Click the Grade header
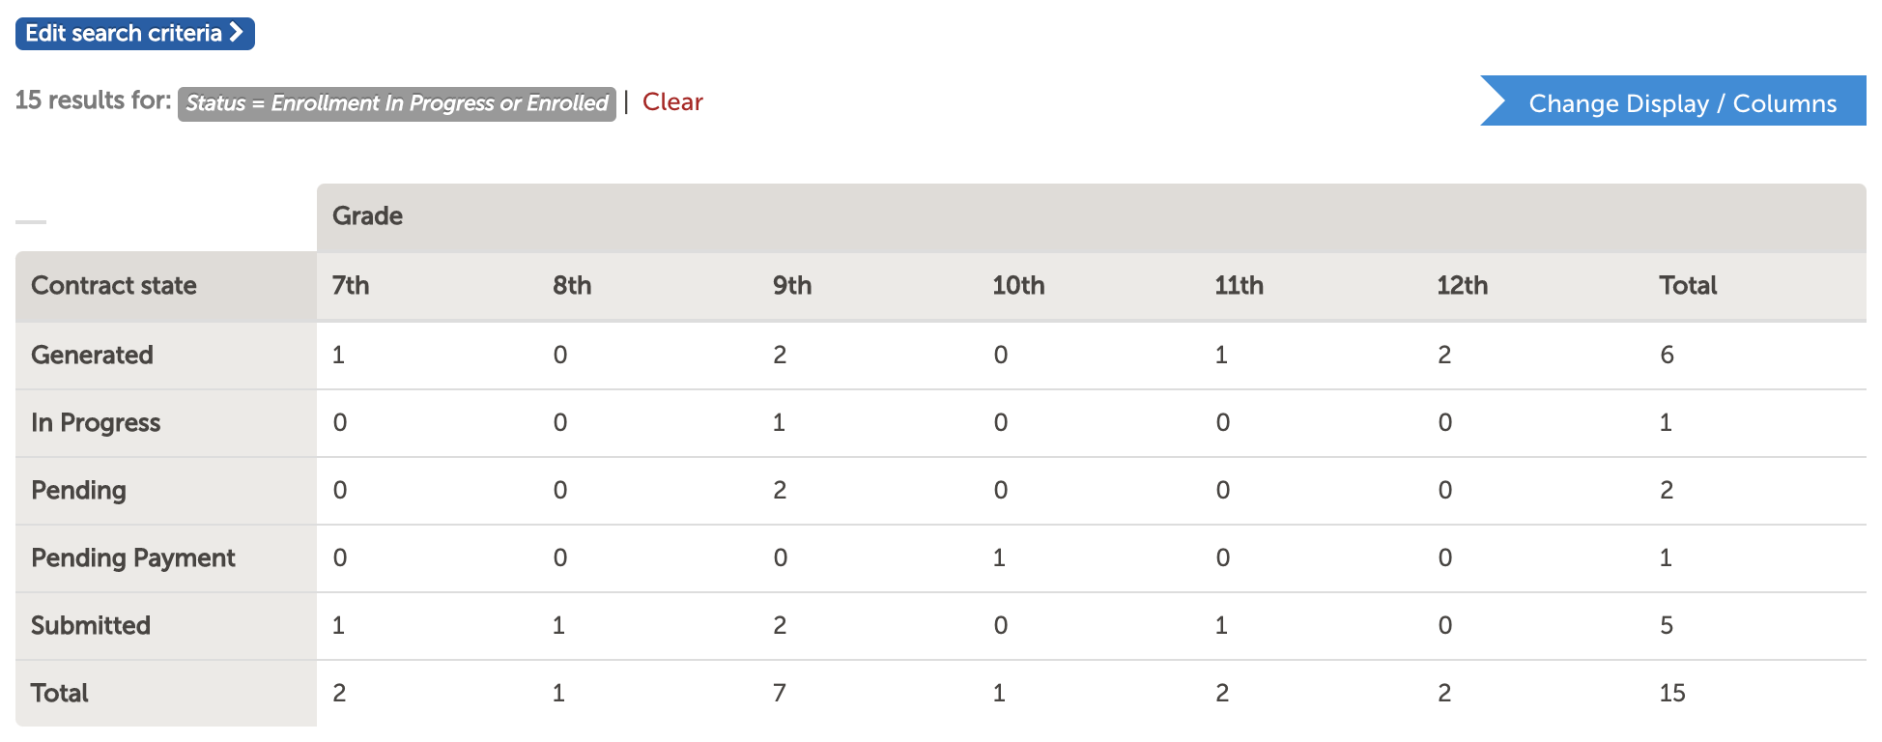The height and width of the screenshot is (742, 1882). tap(367, 216)
